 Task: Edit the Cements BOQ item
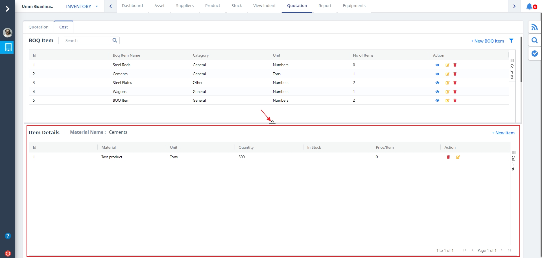(x=447, y=74)
